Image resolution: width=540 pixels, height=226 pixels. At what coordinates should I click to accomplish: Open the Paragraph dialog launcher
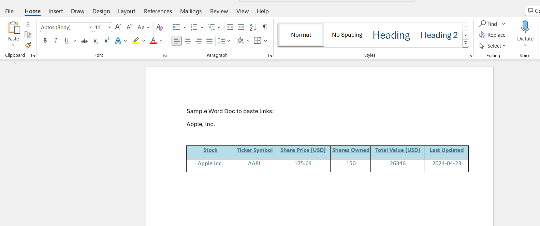pos(270,55)
